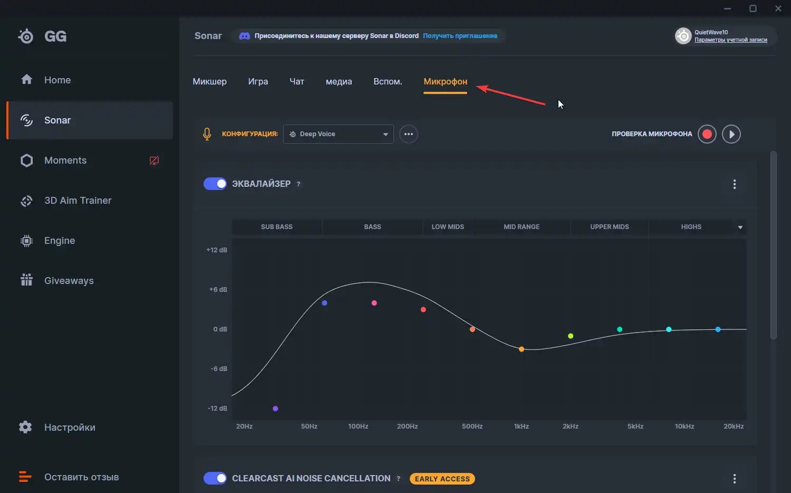Select the lime green EQ point at 2kHz
Image resolution: width=791 pixels, height=493 pixels.
(x=571, y=336)
